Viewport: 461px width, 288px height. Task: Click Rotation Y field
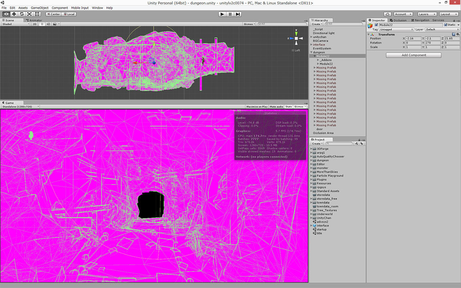pos(433,43)
